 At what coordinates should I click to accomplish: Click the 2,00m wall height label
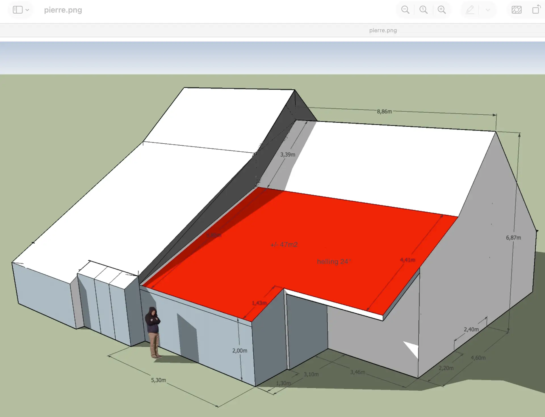click(240, 351)
